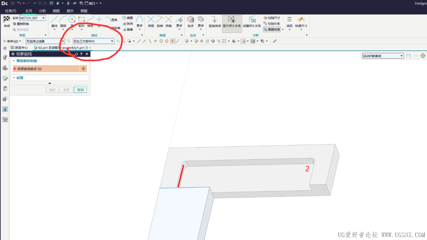The width and height of the screenshot is (427, 240).
Task: Click the Relax Dimensions (松弛尺寸) tool
Action: (x=272, y=18)
